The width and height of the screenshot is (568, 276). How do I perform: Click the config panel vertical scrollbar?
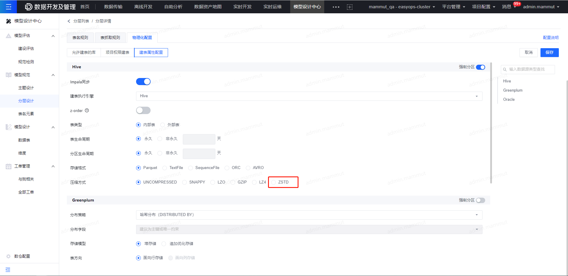point(491,123)
